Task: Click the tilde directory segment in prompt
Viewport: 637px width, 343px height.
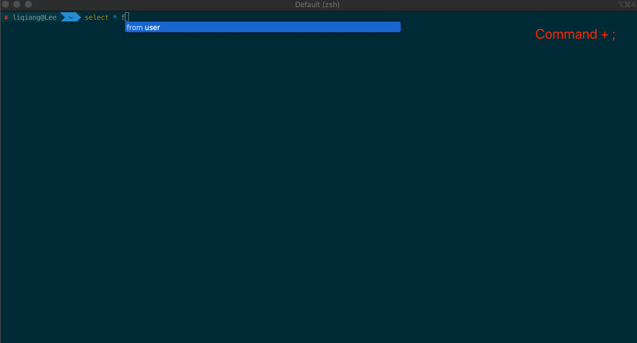Action: pos(70,17)
